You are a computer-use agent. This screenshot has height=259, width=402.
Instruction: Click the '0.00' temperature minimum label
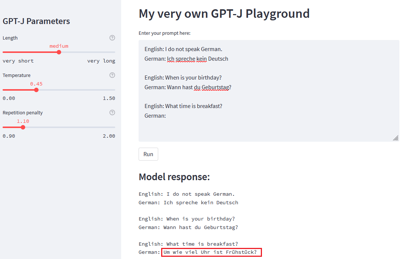click(x=9, y=98)
